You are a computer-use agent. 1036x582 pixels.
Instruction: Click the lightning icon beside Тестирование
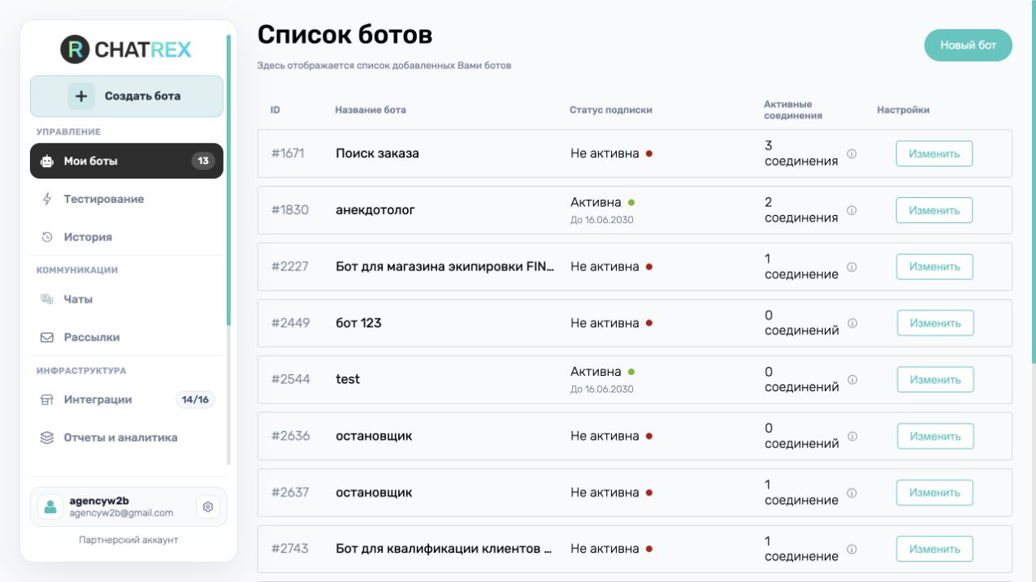point(47,199)
